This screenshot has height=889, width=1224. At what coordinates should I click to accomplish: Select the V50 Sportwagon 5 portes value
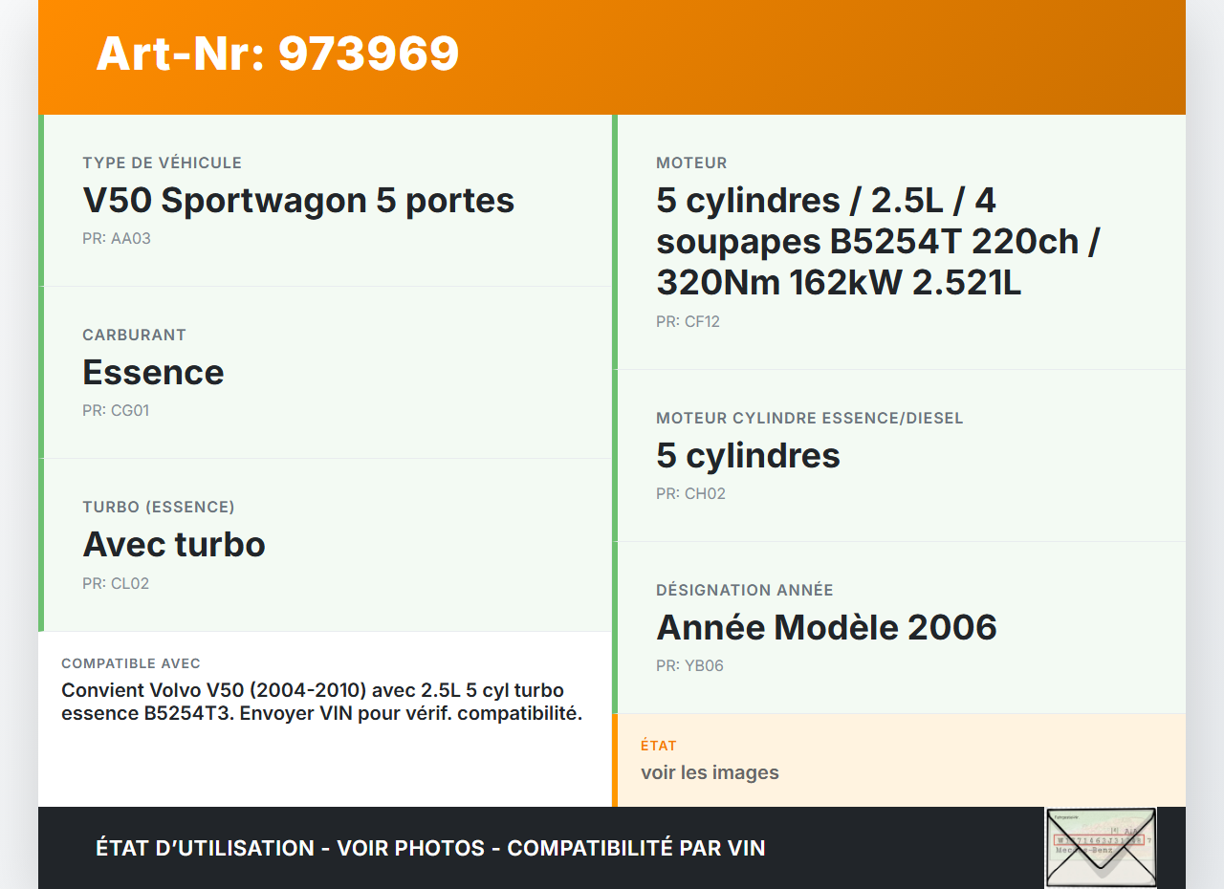coord(298,201)
